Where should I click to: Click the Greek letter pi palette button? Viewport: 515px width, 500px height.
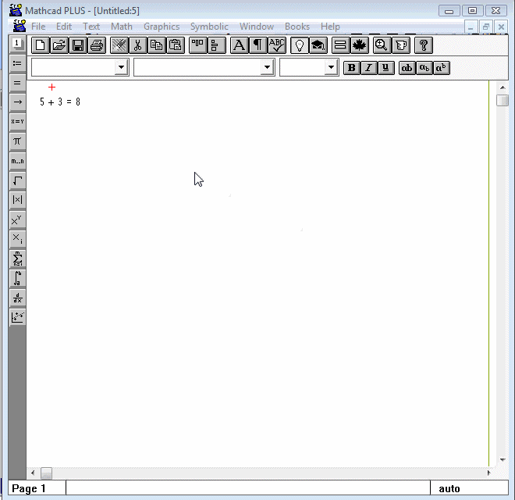[x=17, y=141]
